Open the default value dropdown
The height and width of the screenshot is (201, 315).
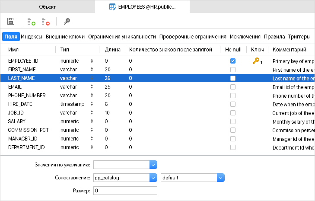click(153, 165)
